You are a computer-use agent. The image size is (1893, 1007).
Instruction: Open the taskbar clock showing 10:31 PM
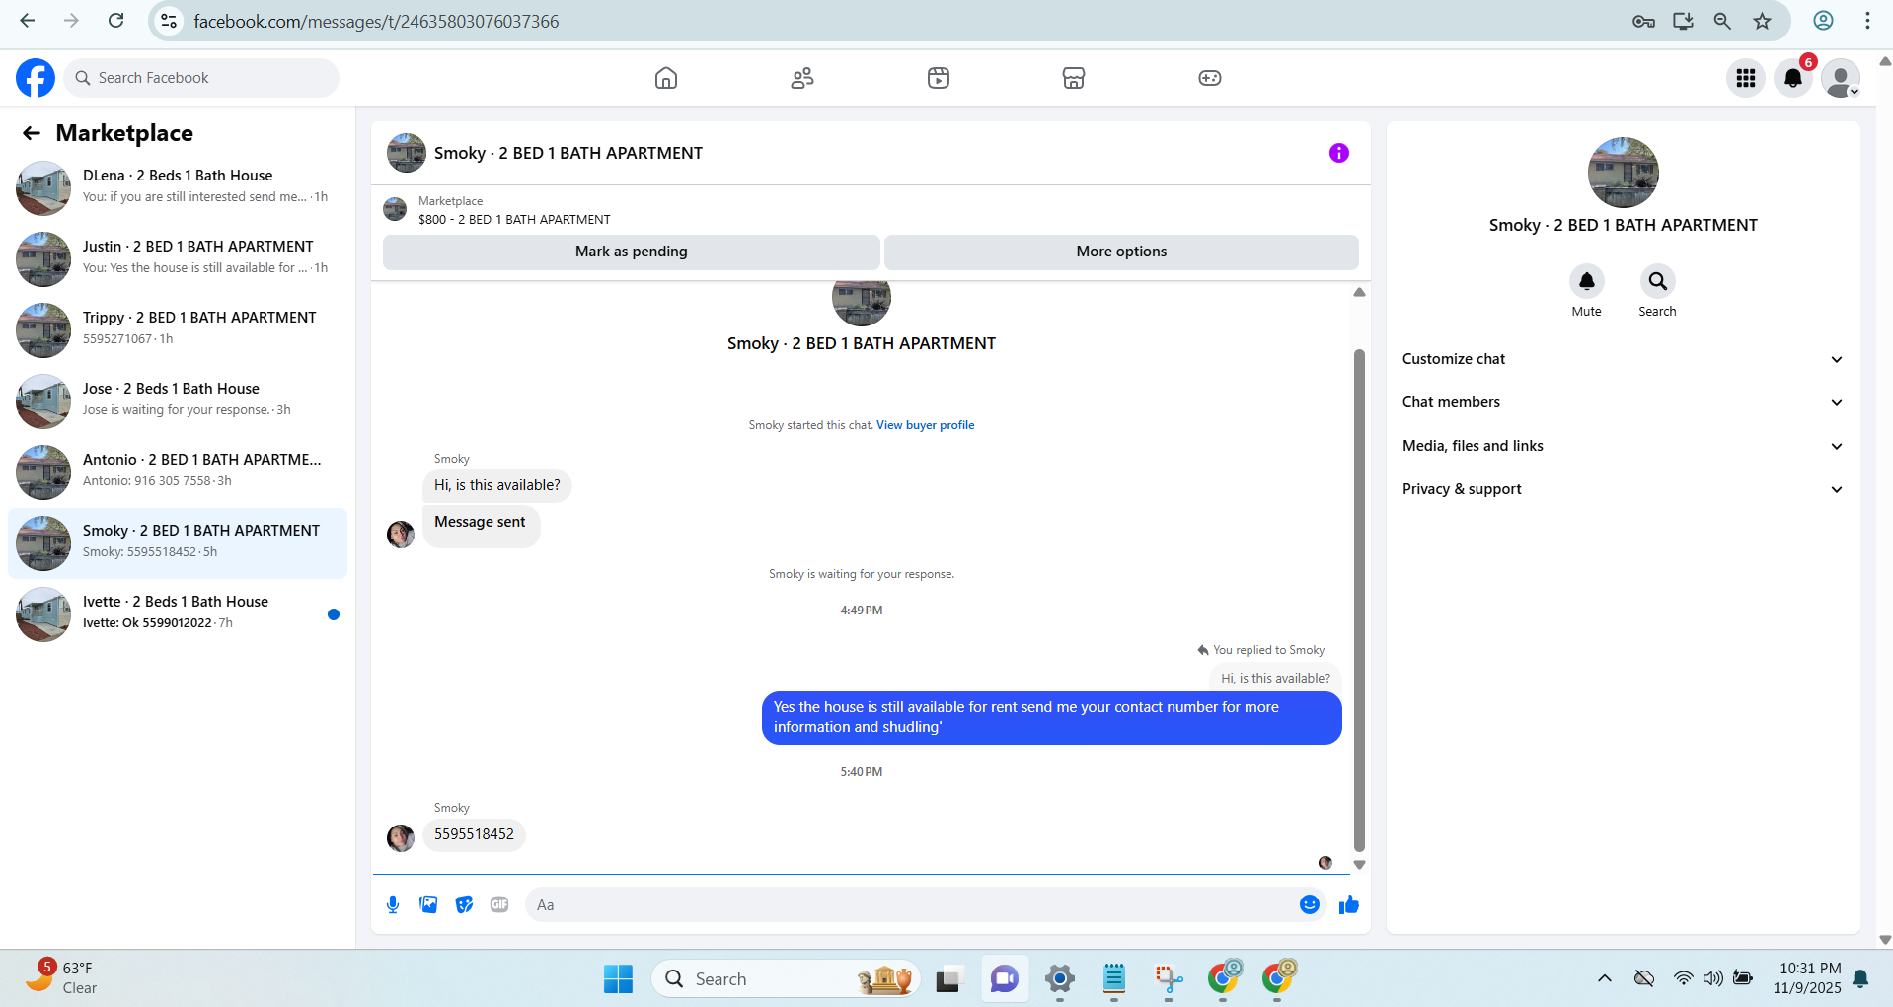(x=1807, y=977)
